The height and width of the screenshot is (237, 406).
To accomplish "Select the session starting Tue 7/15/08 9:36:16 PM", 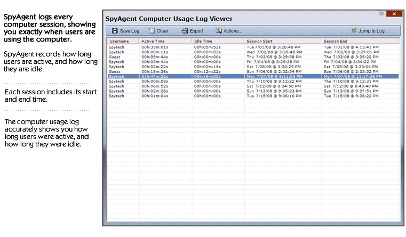I will (x=253, y=96).
